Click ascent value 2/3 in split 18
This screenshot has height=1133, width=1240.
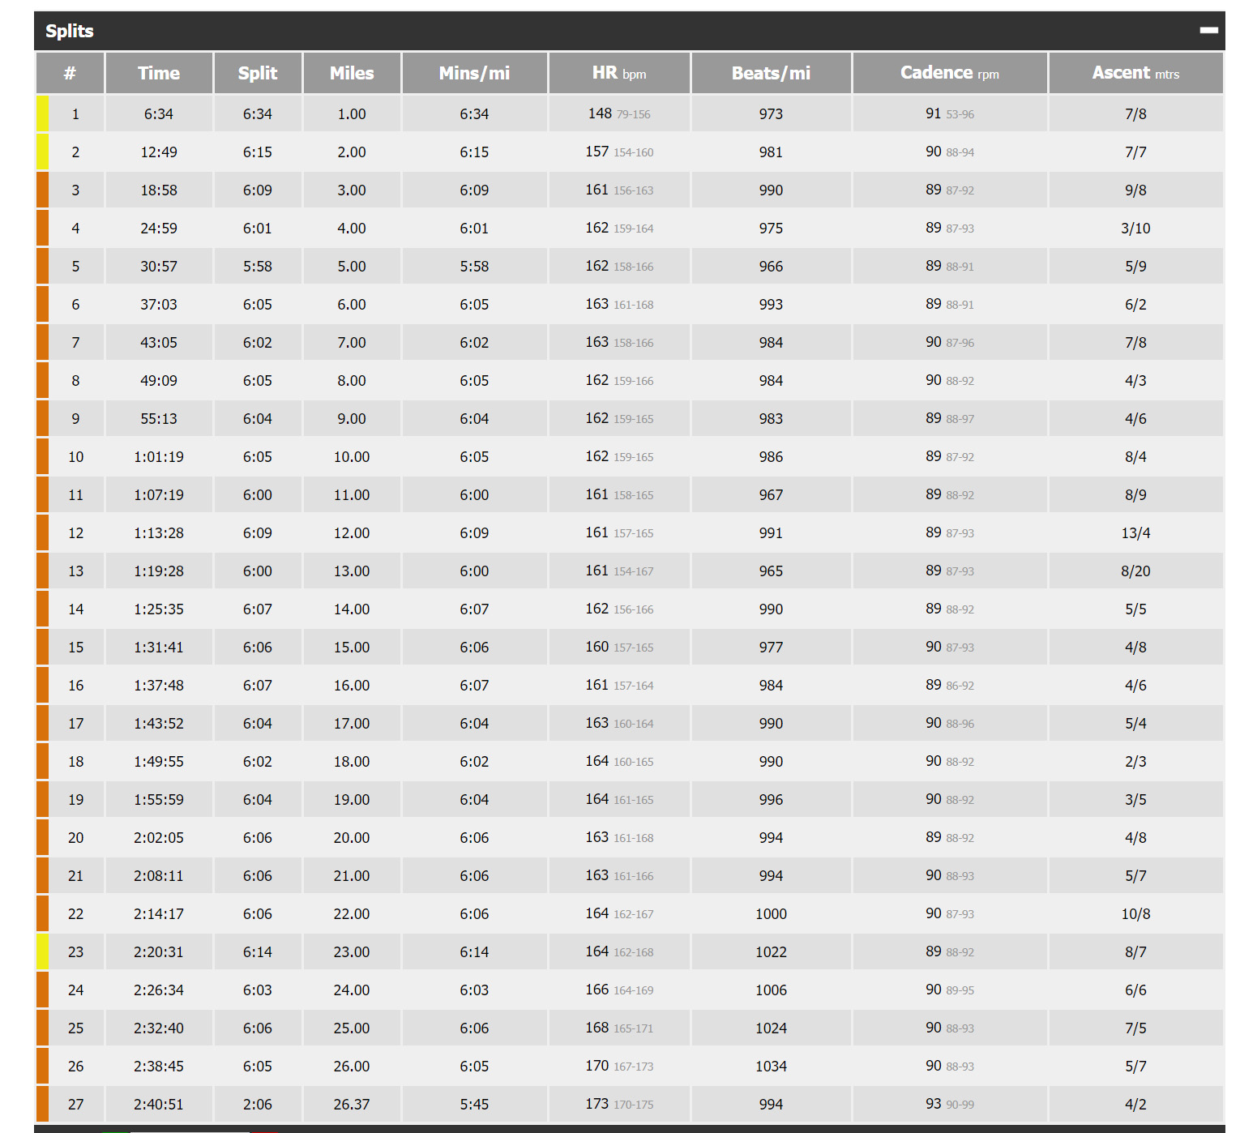click(1135, 762)
